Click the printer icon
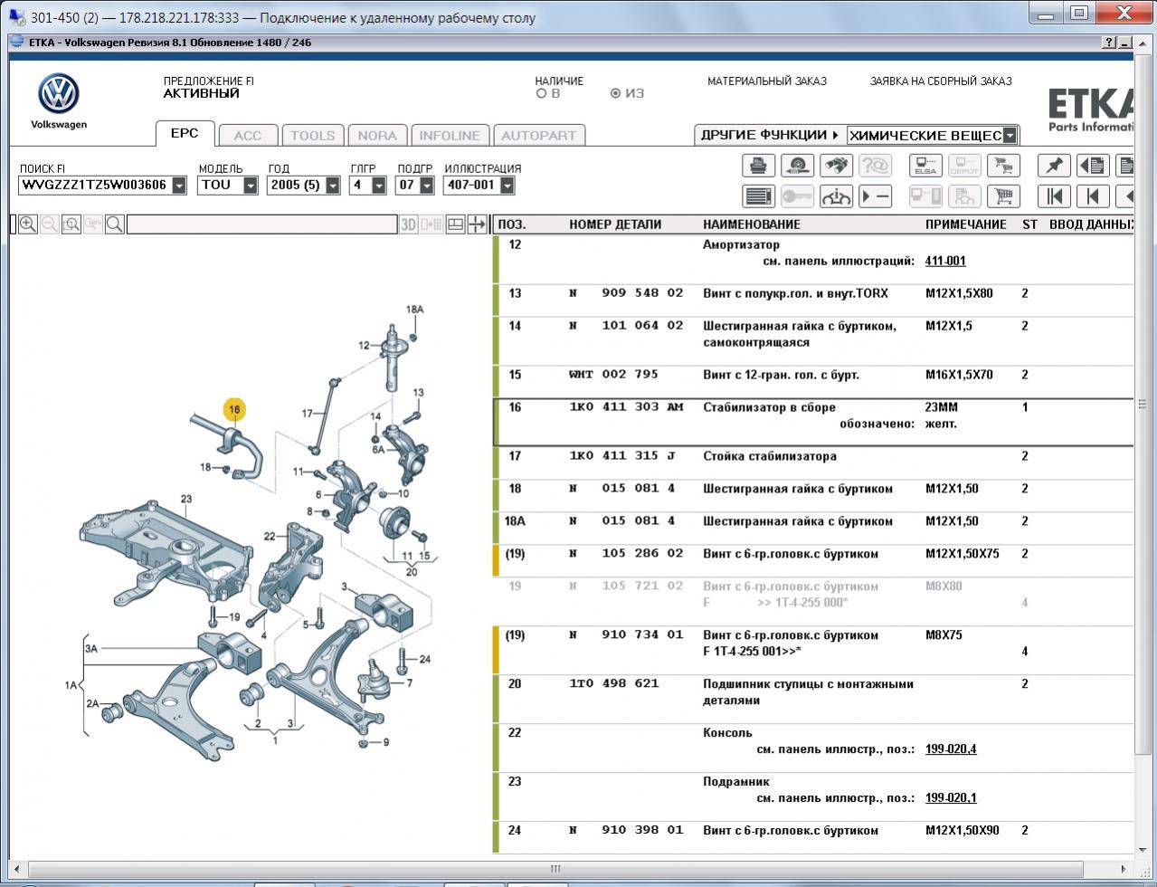 click(x=759, y=166)
